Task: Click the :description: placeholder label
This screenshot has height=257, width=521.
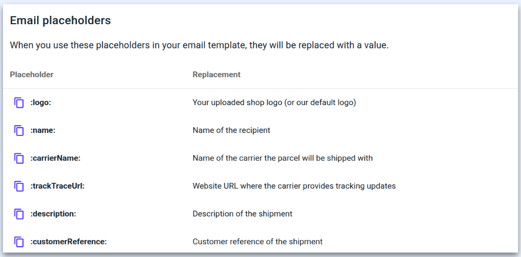Action: 53,214
